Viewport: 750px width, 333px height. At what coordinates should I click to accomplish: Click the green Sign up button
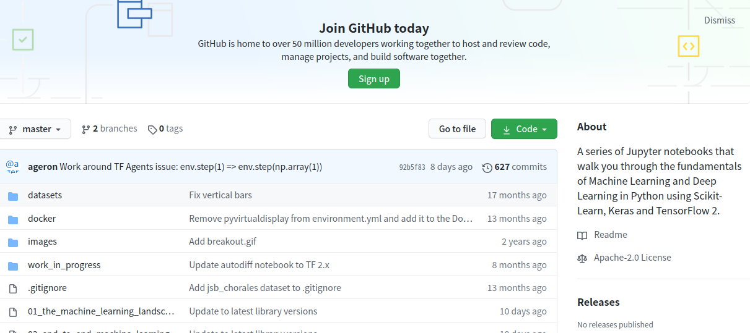click(x=374, y=78)
